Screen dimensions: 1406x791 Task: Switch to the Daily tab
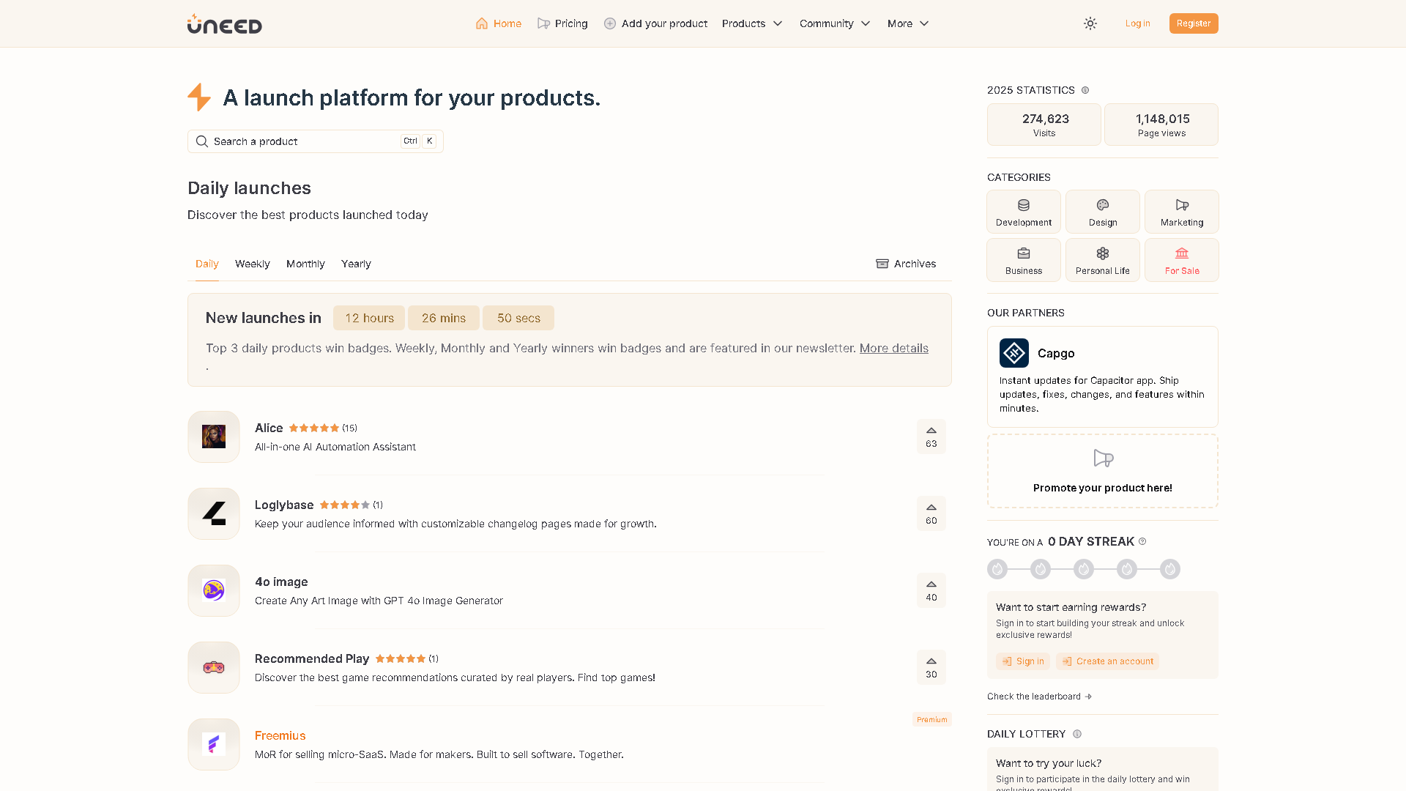pos(207,264)
